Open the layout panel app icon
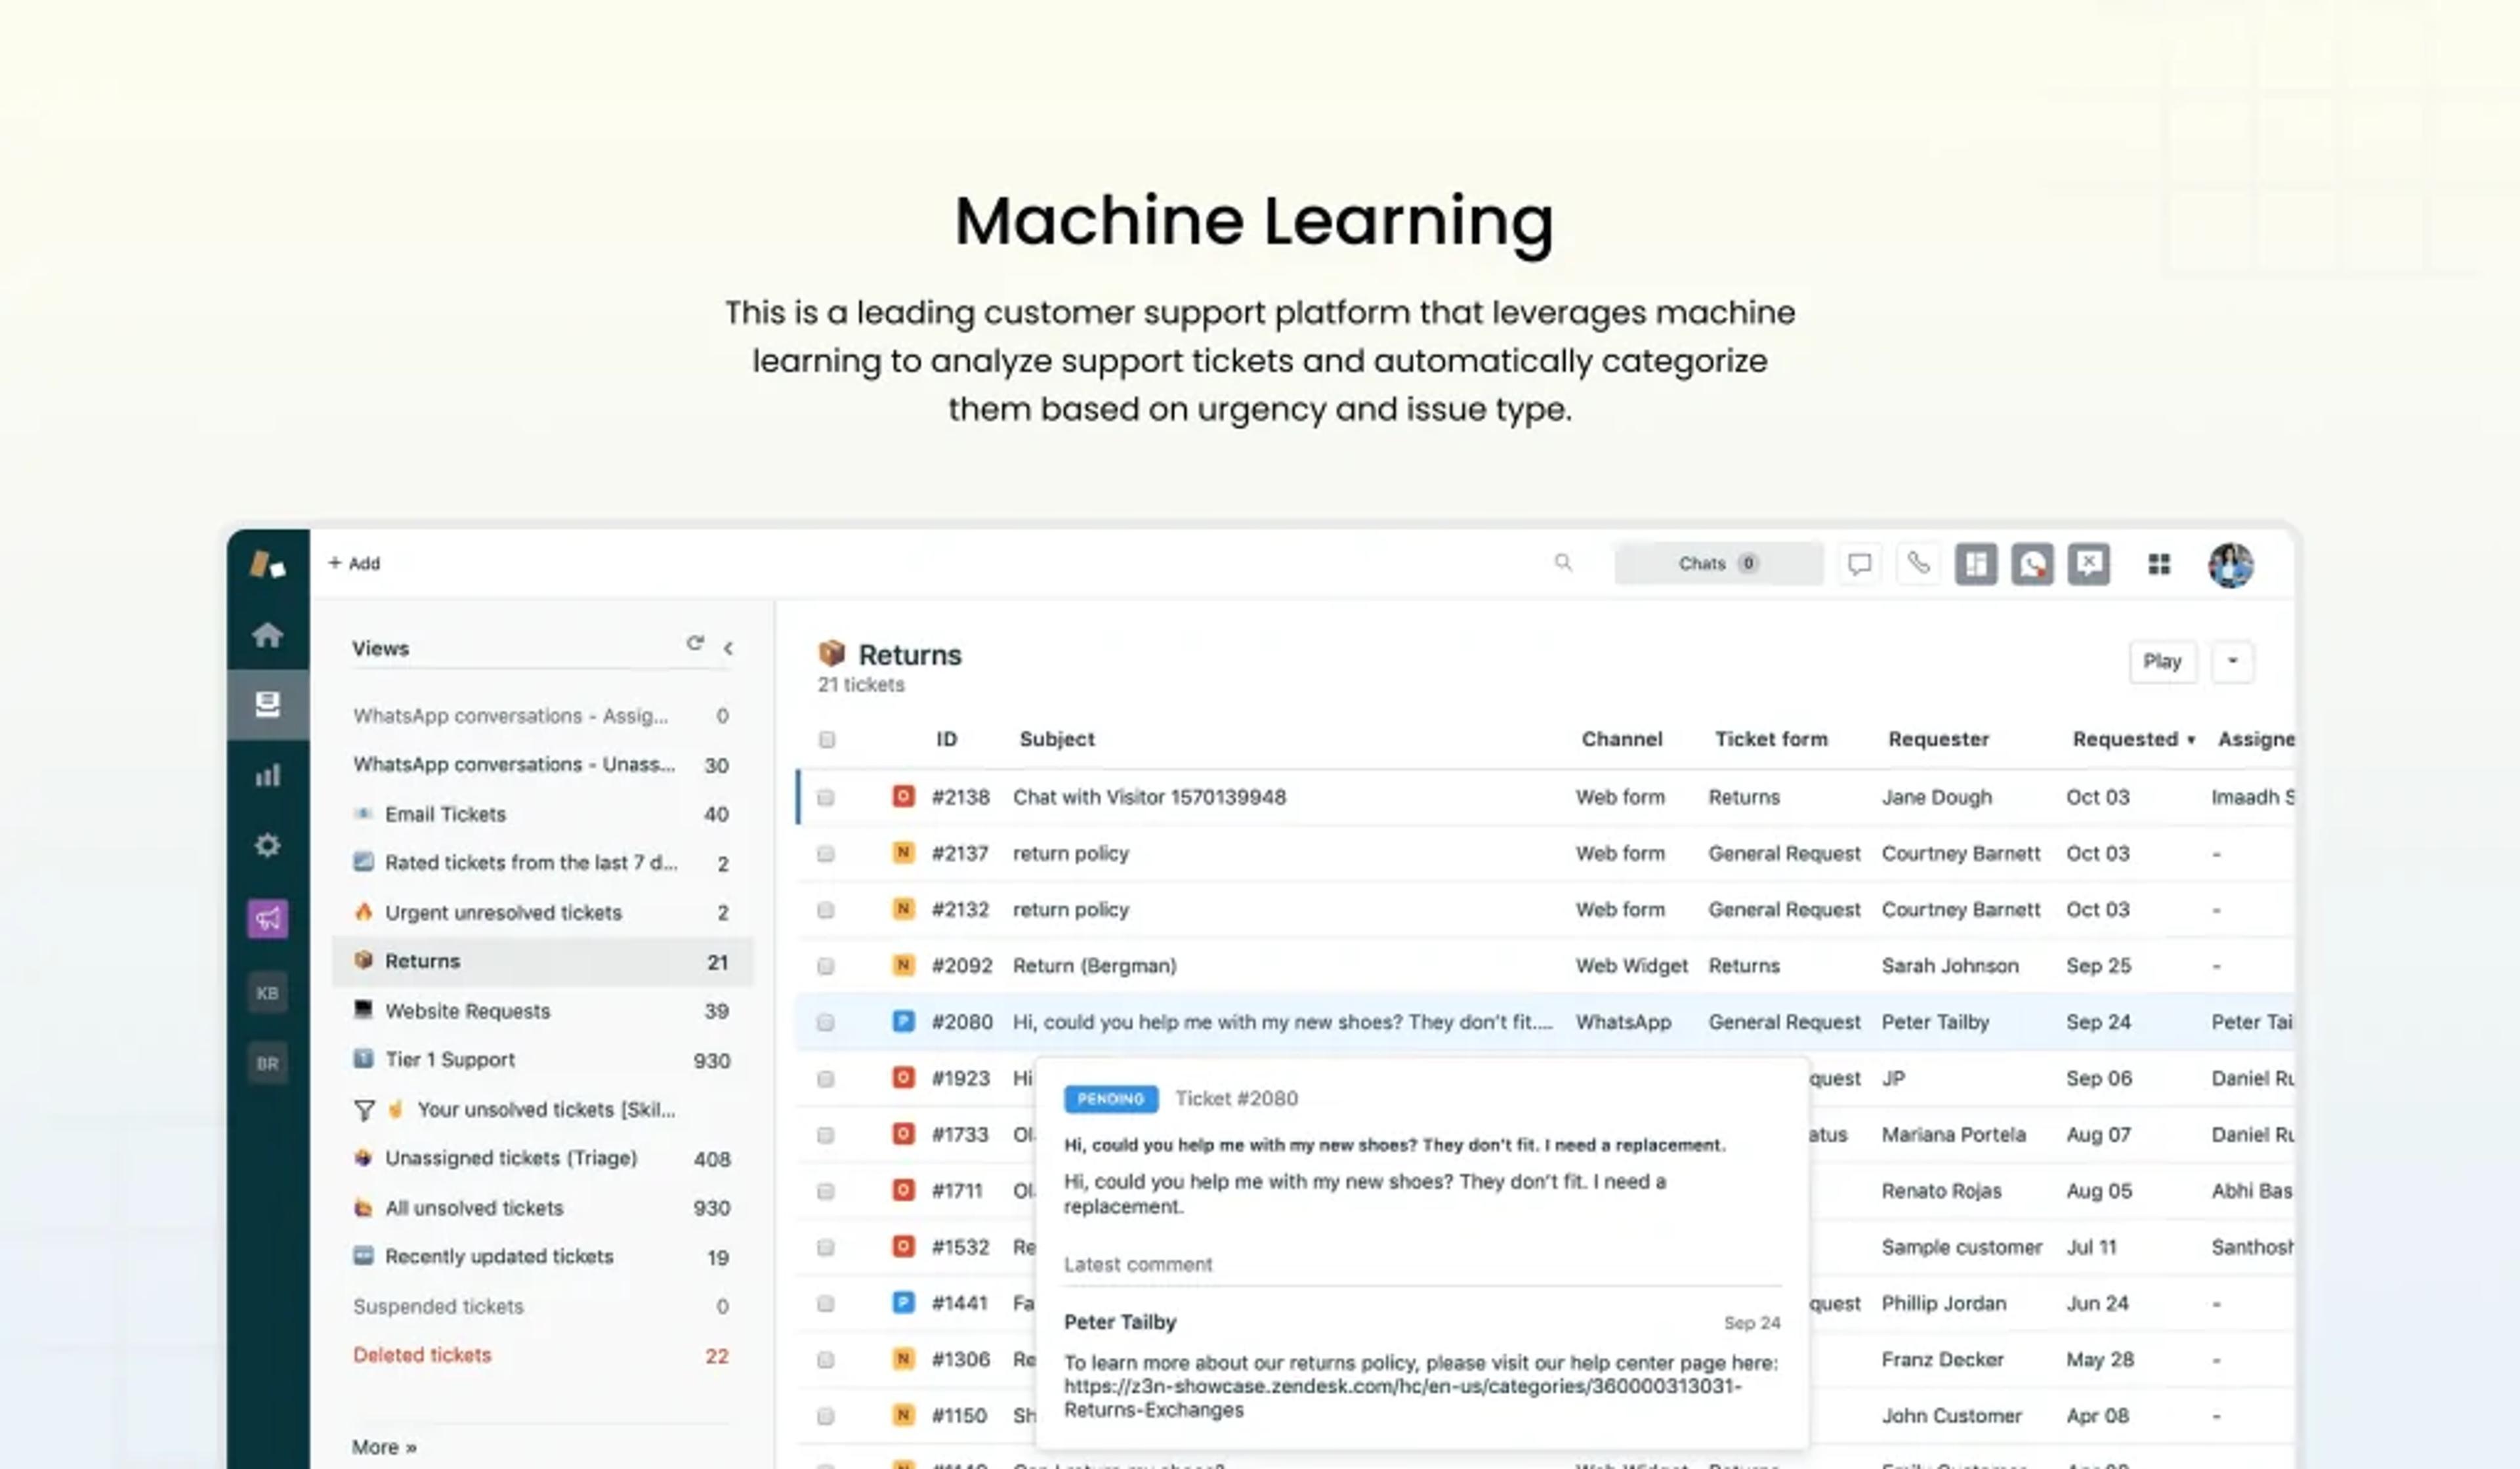The width and height of the screenshot is (2520, 1469). pyautogui.click(x=1976, y=564)
